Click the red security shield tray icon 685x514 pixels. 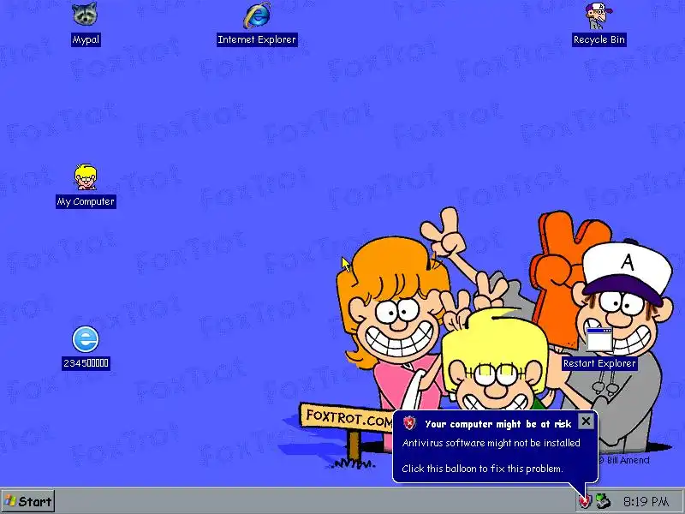(x=585, y=501)
